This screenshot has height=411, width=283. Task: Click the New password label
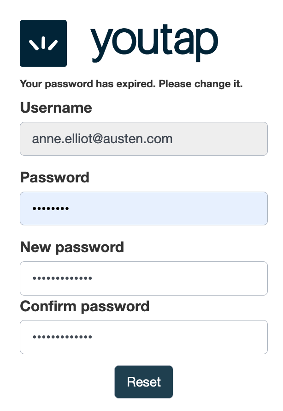pos(72,247)
